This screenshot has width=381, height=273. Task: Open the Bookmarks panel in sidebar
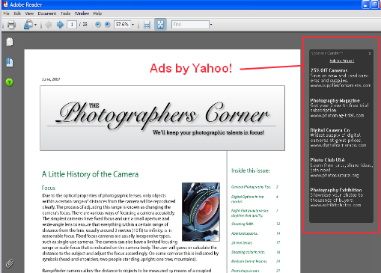click(10, 62)
